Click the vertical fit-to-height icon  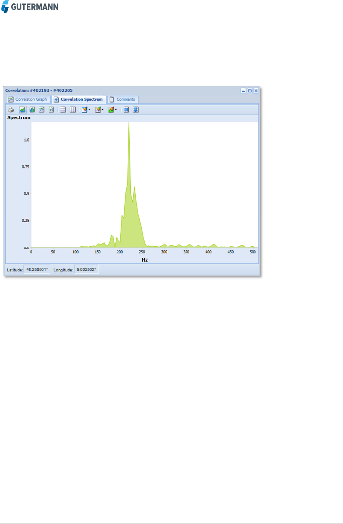tap(136, 110)
